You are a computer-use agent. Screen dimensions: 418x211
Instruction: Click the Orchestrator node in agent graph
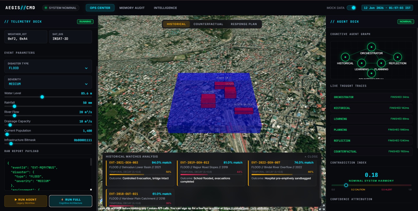coord(371,47)
